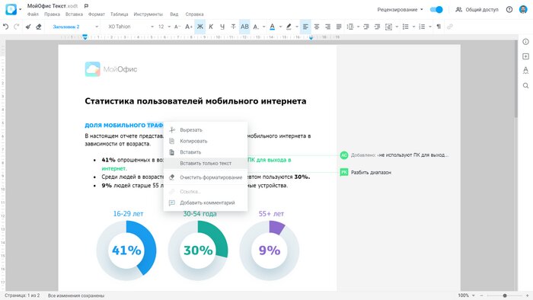
Task: Click the superscript/subscript A icon
Action: tap(256, 27)
